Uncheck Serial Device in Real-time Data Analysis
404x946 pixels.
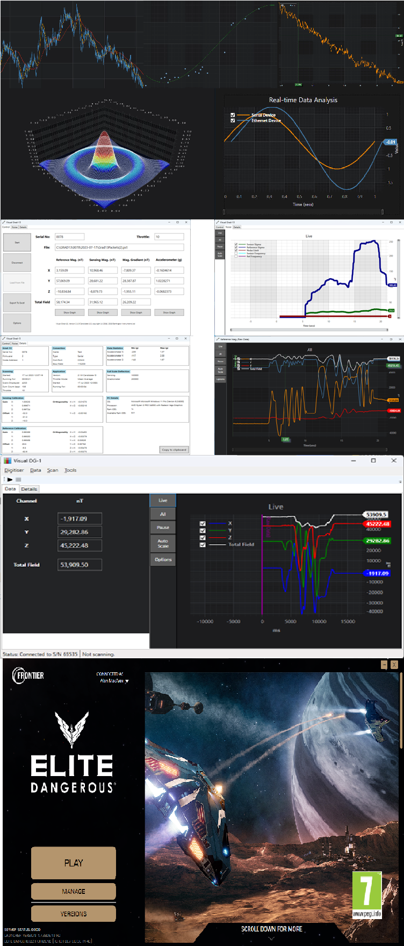233,115
